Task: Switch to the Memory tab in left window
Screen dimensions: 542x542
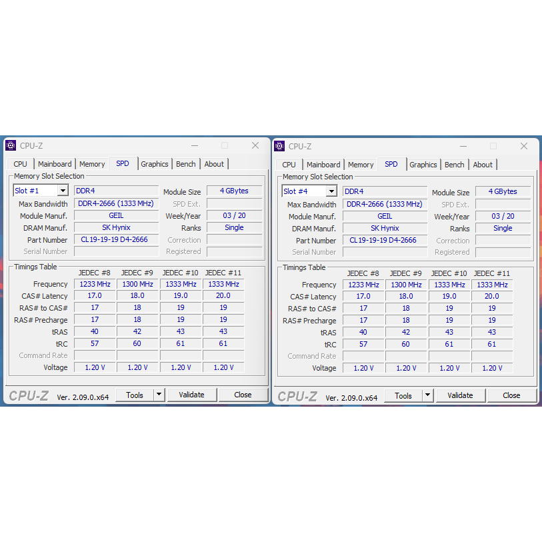Action: 92,164
